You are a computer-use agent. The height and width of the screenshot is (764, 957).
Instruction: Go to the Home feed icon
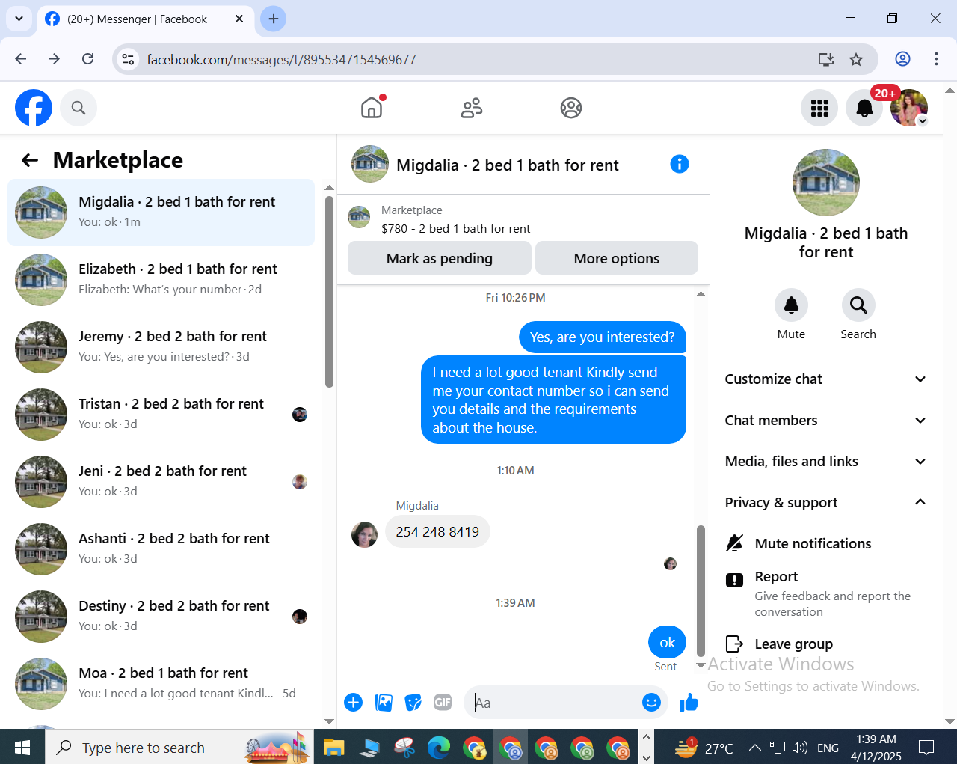(372, 108)
